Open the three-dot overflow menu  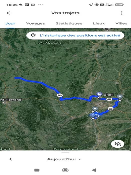pos(122,13)
